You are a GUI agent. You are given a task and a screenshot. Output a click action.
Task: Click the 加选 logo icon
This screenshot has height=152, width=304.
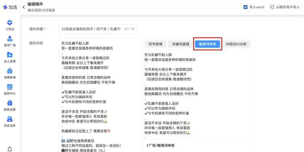point(5,7)
